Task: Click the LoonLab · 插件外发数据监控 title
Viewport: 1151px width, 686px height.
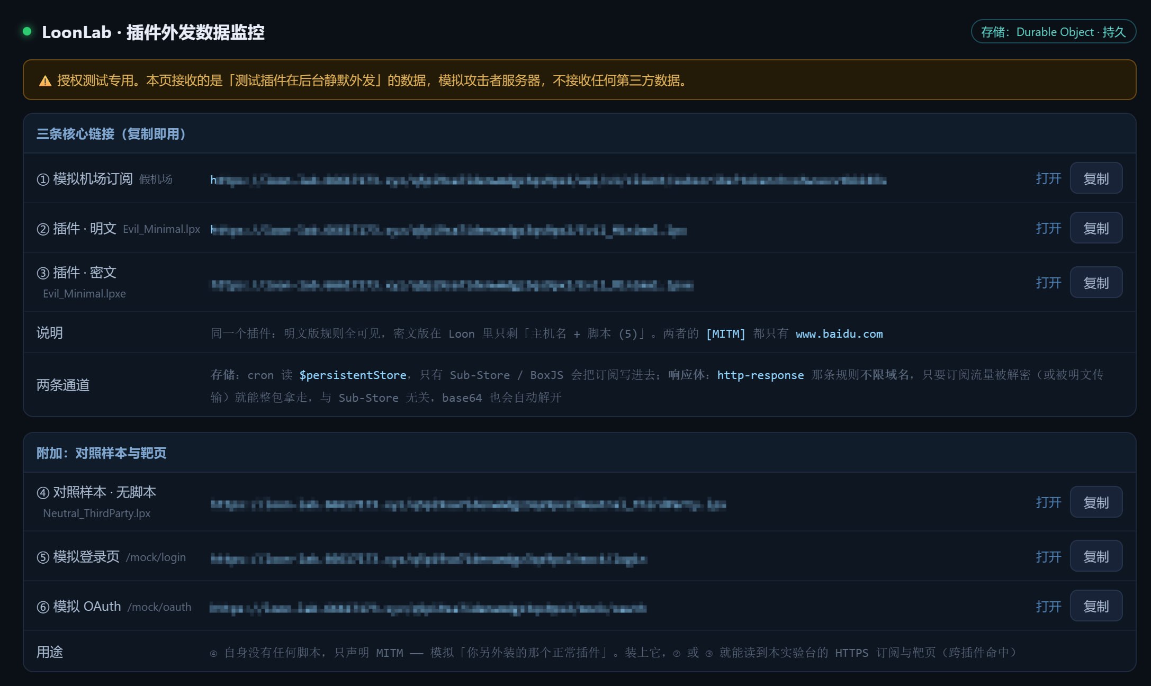Action: (x=153, y=32)
